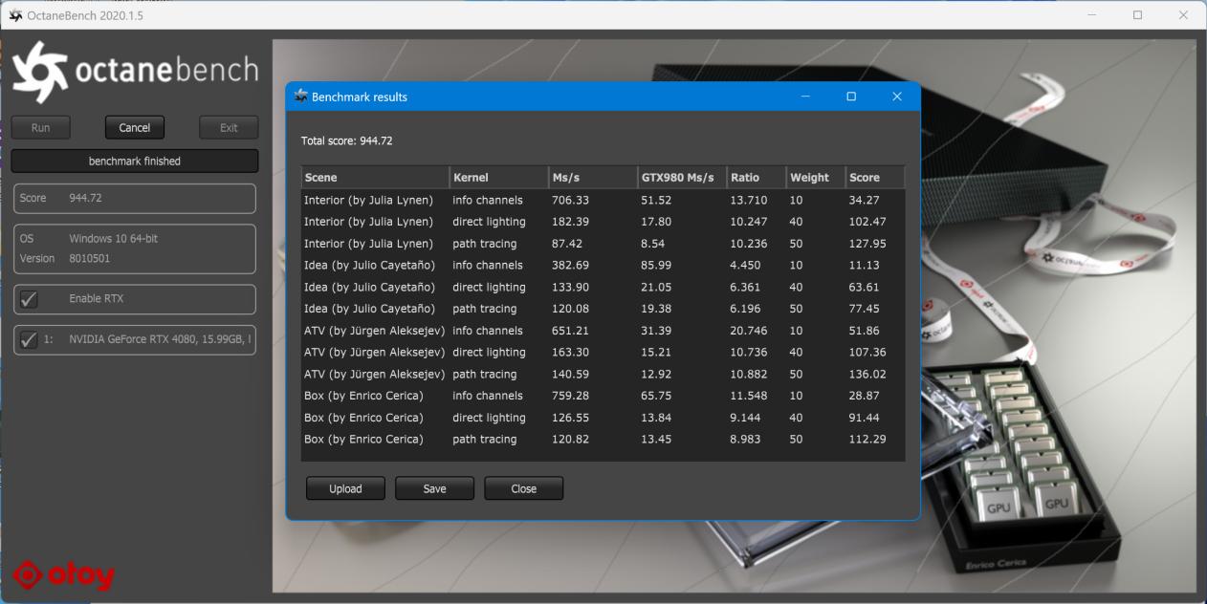The width and height of the screenshot is (1207, 604).
Task: Toggle the Enable RTX checkbox
Action: 30,299
